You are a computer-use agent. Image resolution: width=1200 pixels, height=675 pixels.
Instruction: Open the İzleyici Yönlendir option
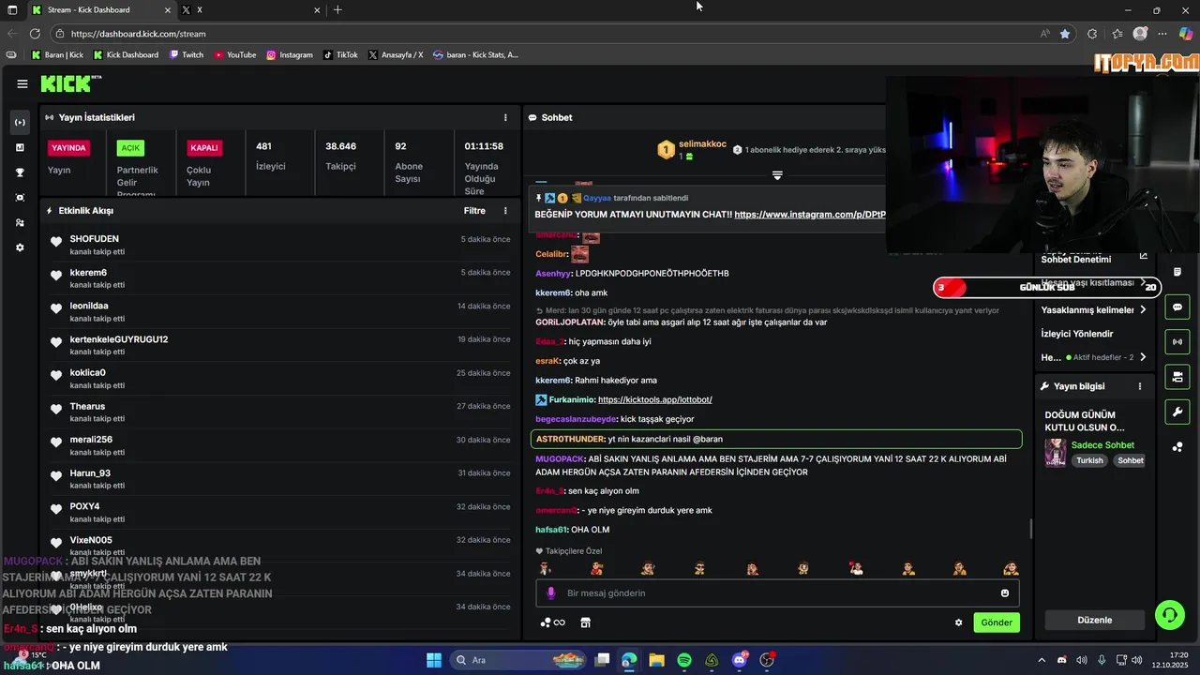coord(1077,334)
